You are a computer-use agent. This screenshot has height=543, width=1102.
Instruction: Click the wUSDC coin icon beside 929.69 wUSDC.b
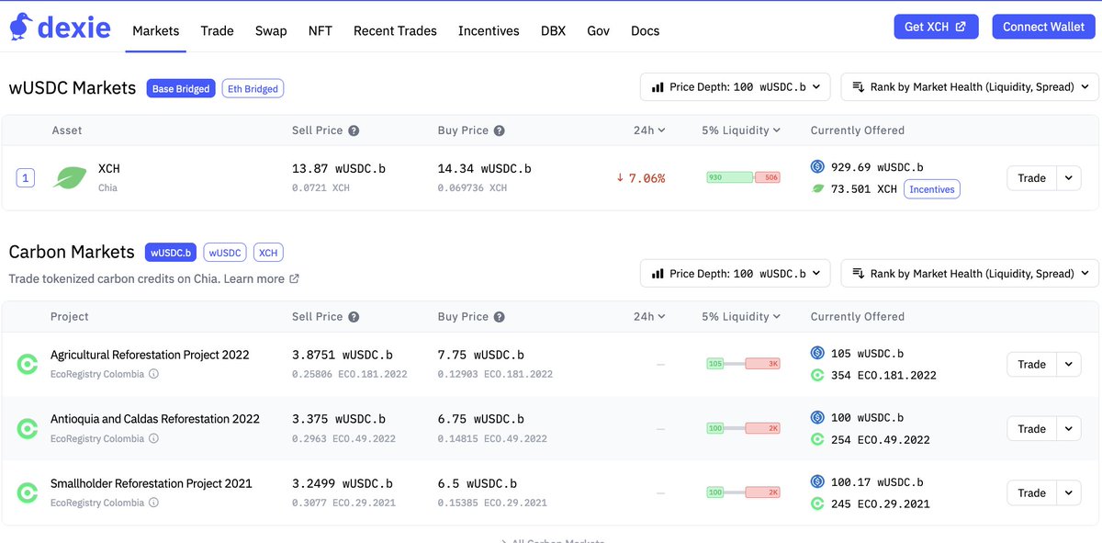(x=817, y=167)
